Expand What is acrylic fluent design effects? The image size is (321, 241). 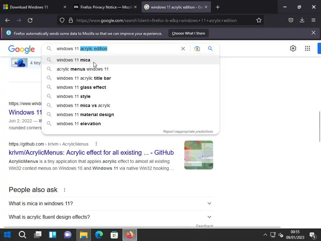pos(111,217)
